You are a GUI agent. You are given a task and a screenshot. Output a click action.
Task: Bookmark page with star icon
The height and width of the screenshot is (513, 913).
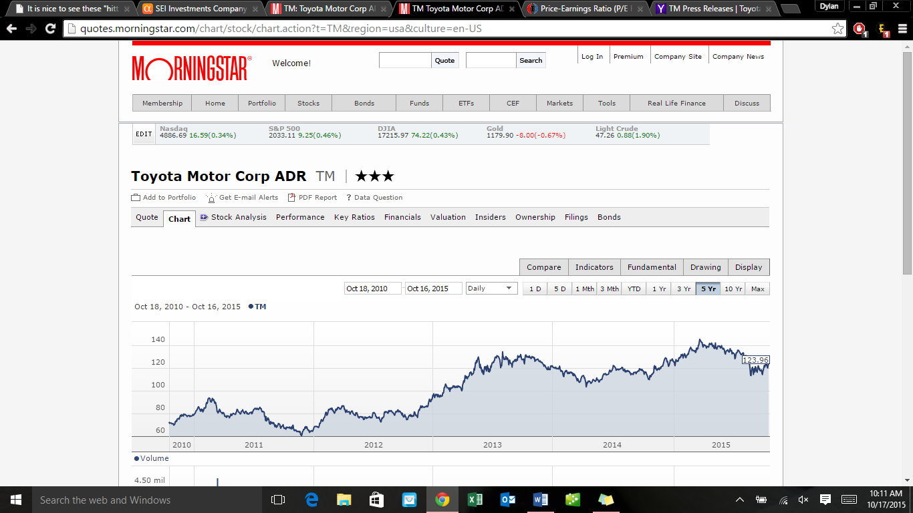click(837, 29)
